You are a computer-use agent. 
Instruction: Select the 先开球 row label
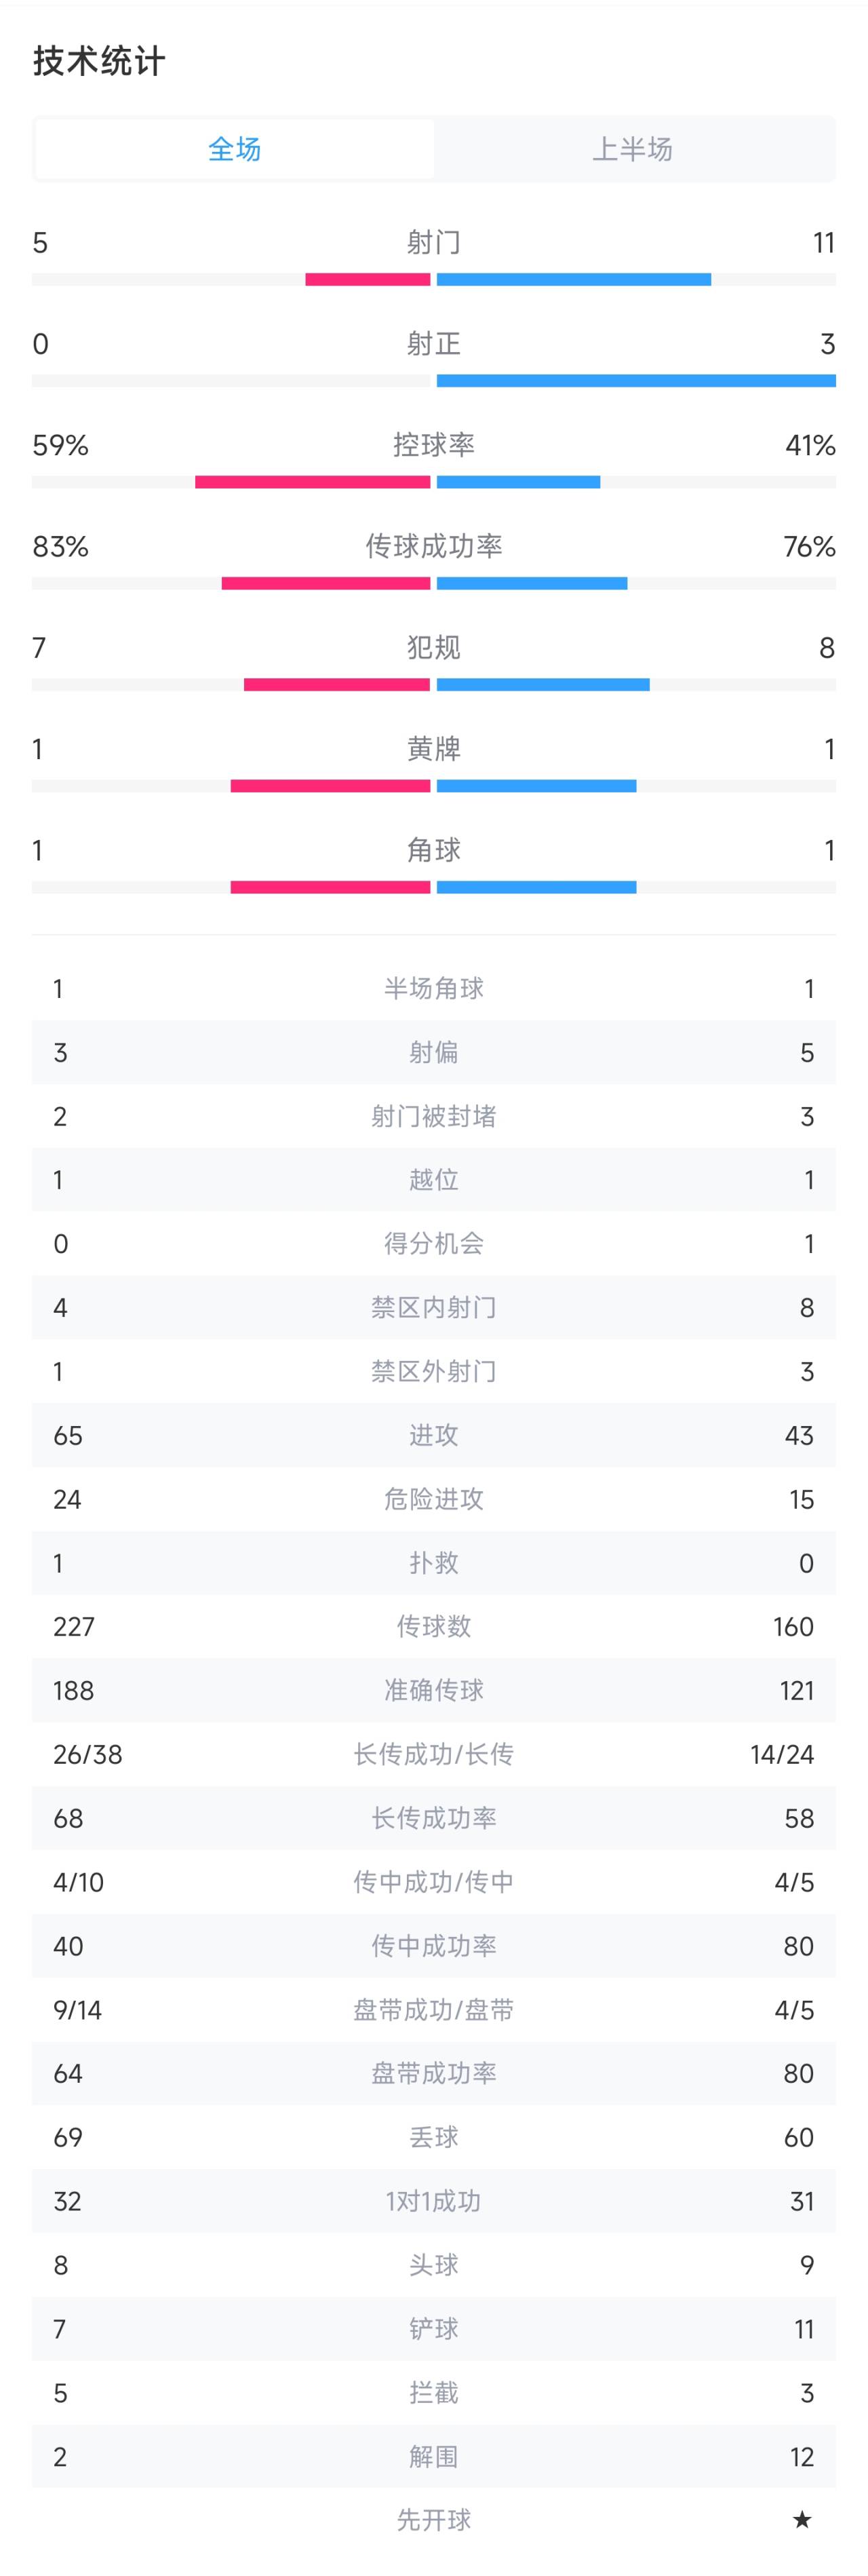434,2520
